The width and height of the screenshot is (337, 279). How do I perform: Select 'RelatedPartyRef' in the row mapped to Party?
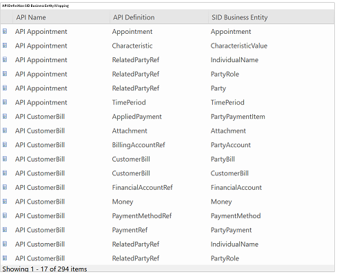[136, 88]
